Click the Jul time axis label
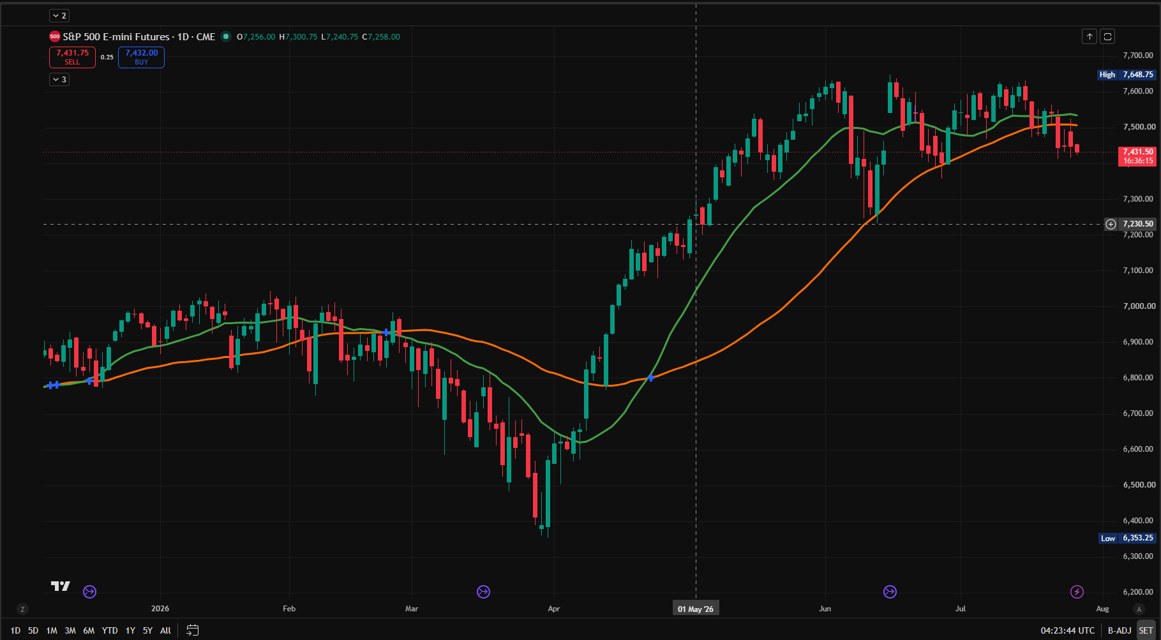This screenshot has width=1161, height=640. (x=961, y=609)
